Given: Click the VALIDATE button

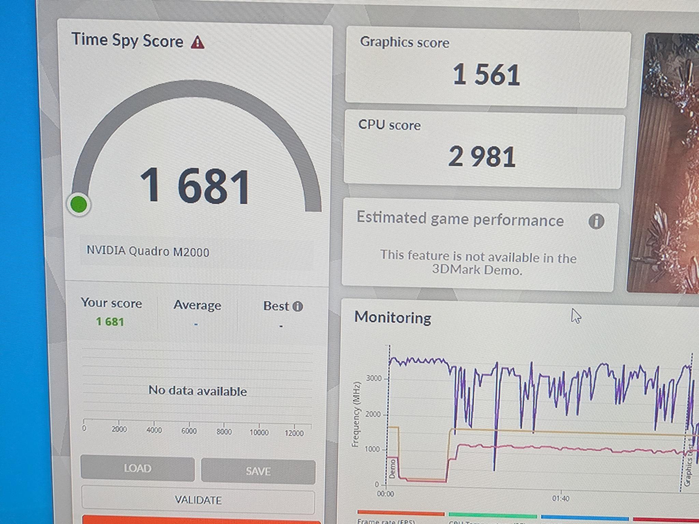Looking at the screenshot, I should click(198, 500).
